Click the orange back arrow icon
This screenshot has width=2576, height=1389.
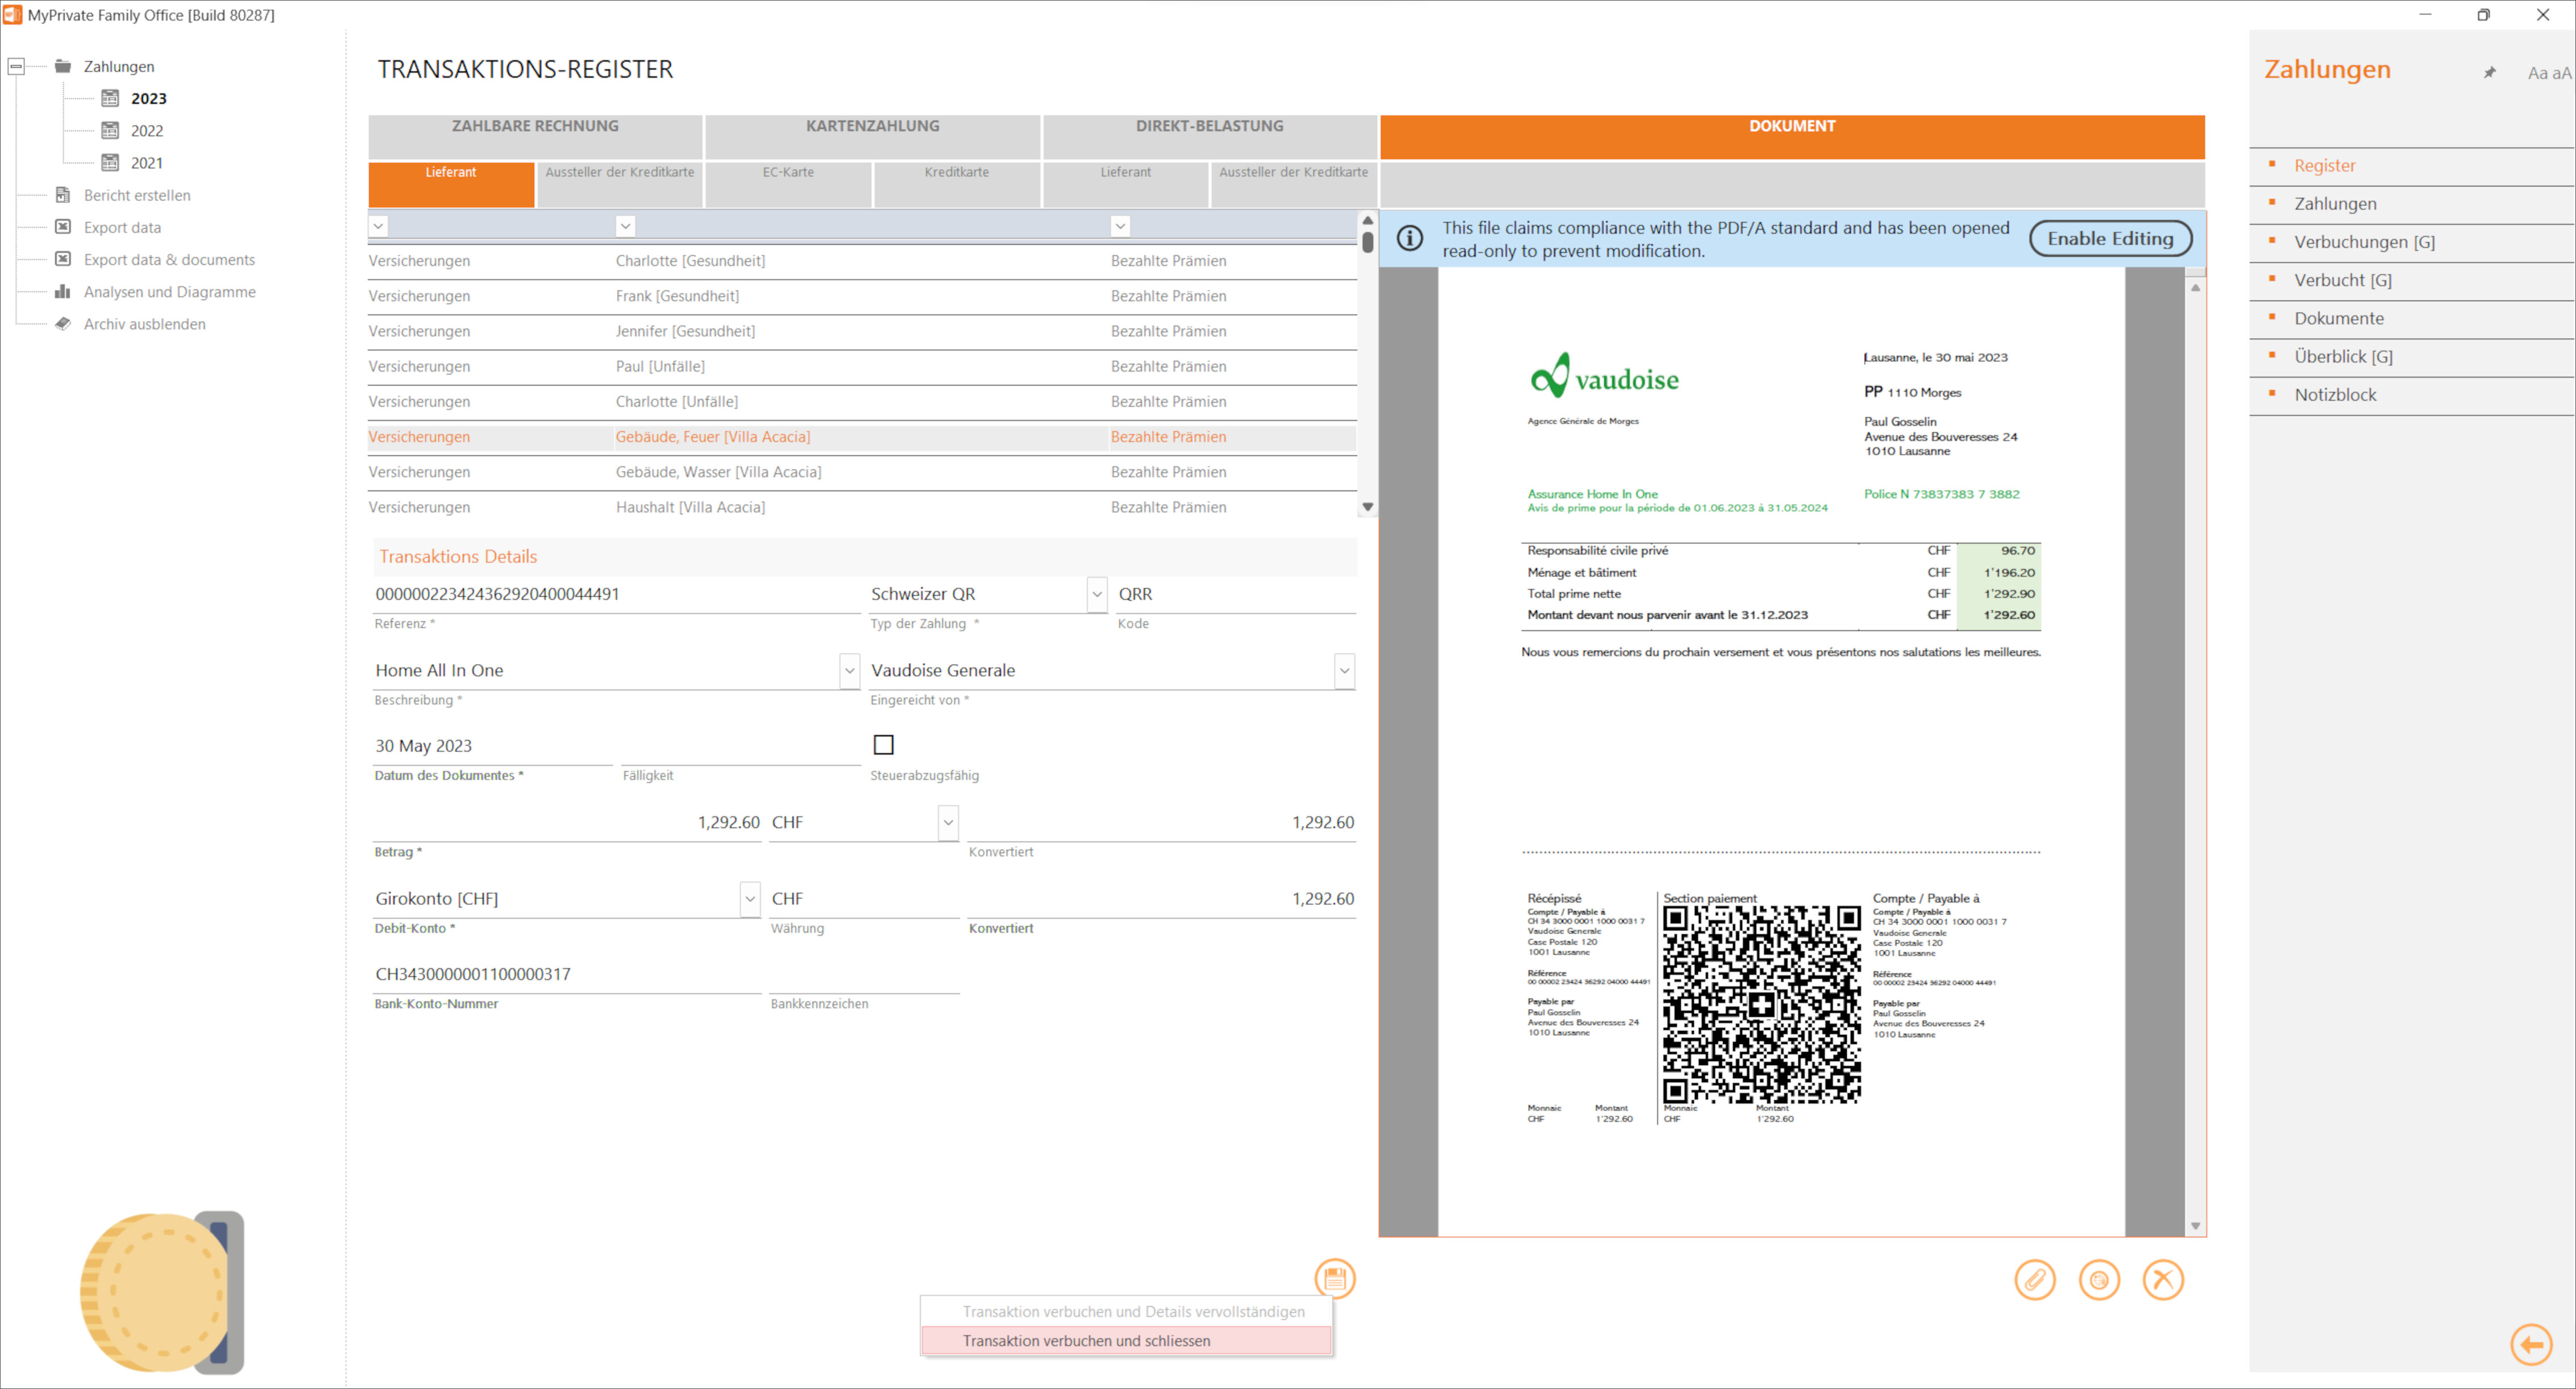[x=2530, y=1344]
